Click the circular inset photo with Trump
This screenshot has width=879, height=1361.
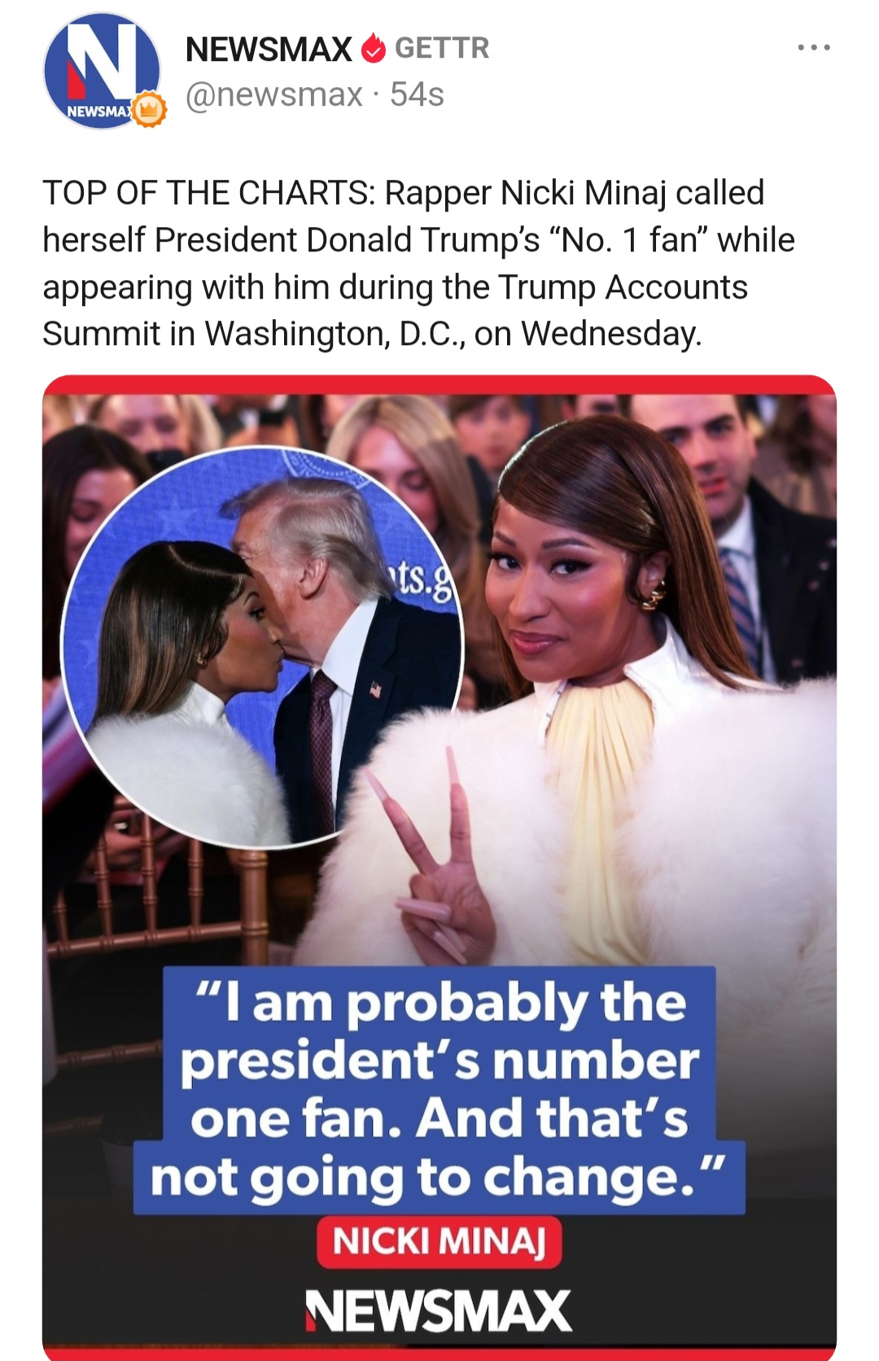pyautogui.click(x=262, y=647)
